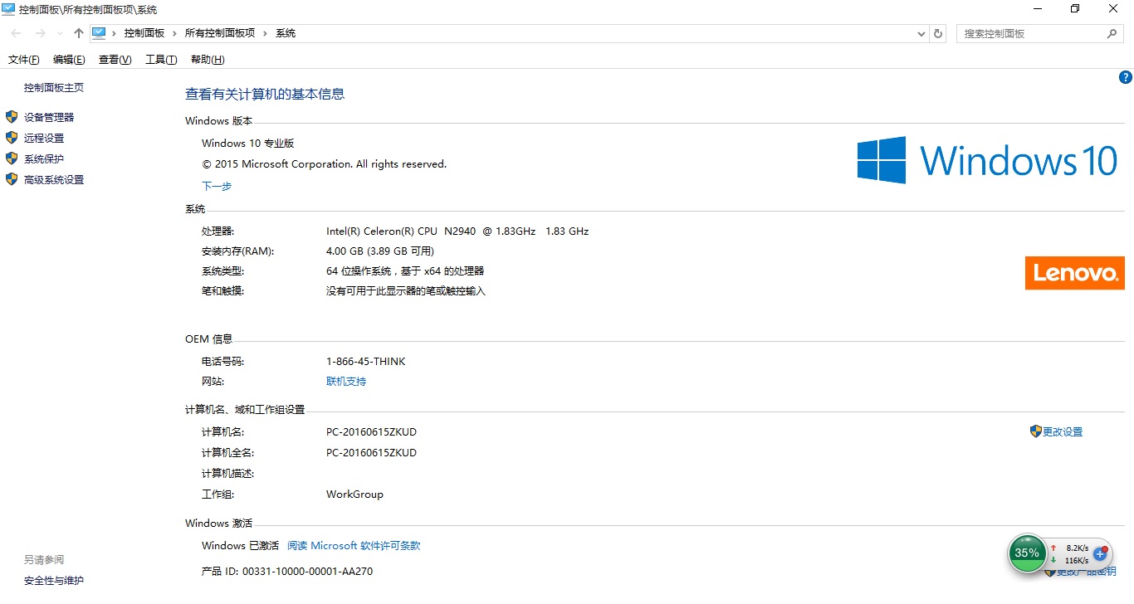
Task: Select 4.00 GB (3.89 GB 可用) text
Action: pos(380,251)
